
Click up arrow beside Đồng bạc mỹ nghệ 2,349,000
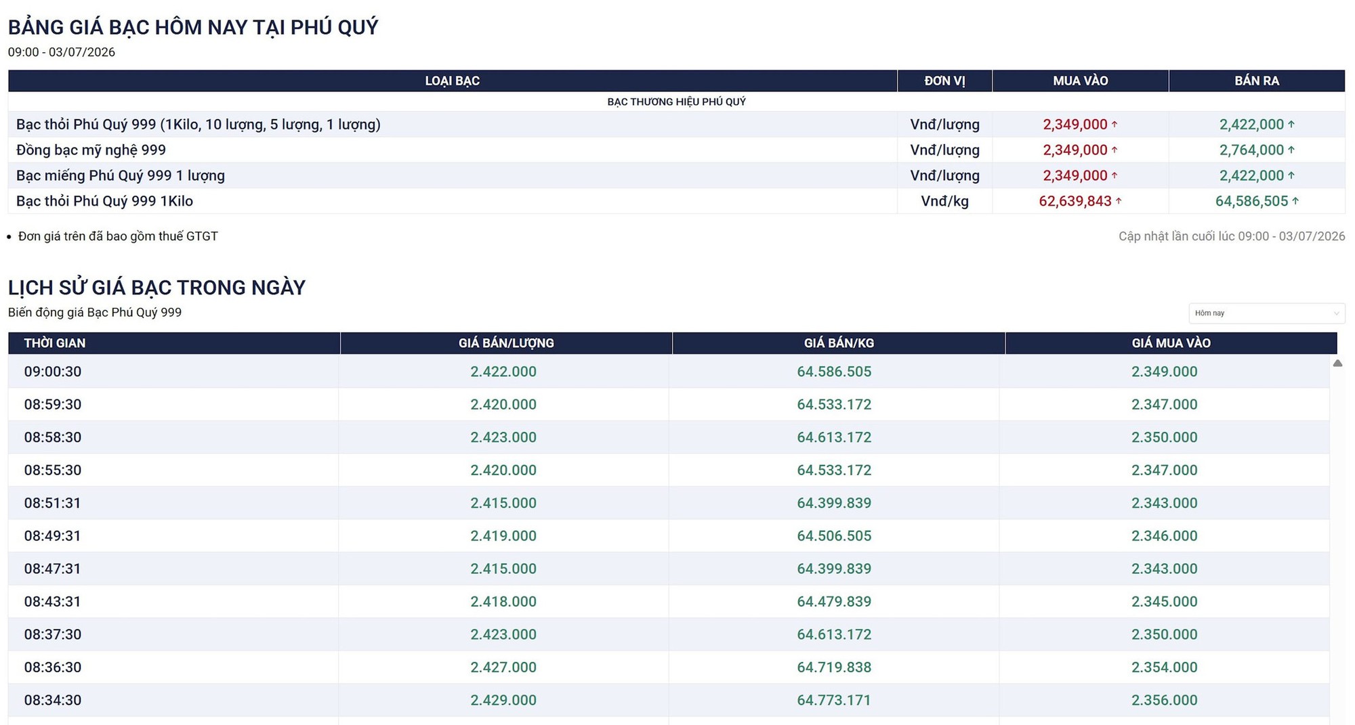point(1114,150)
